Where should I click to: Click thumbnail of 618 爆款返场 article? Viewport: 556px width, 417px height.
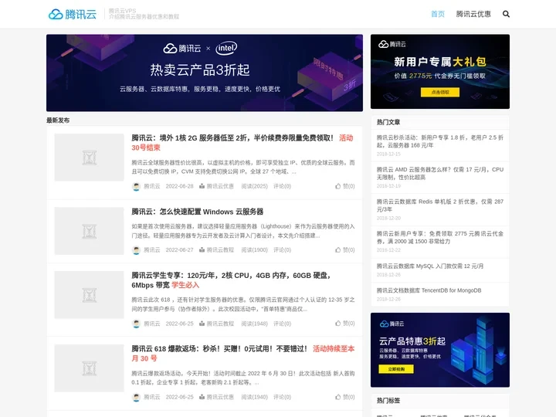[89, 368]
